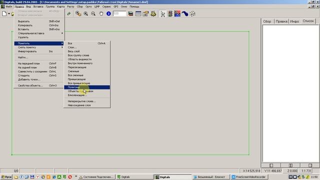The image size is (320, 180).
Task: Choose Сгладить menu entry
Action: (39, 75)
